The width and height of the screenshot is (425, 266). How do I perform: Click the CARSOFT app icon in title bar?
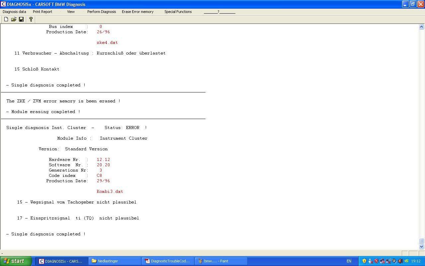pyautogui.click(x=3, y=4)
